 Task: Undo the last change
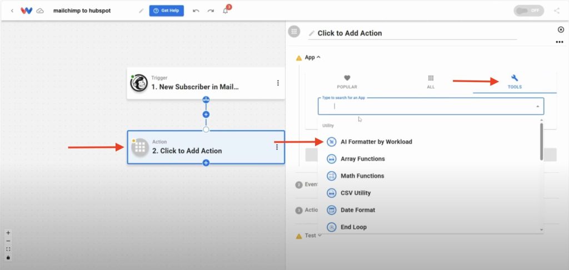point(196,11)
